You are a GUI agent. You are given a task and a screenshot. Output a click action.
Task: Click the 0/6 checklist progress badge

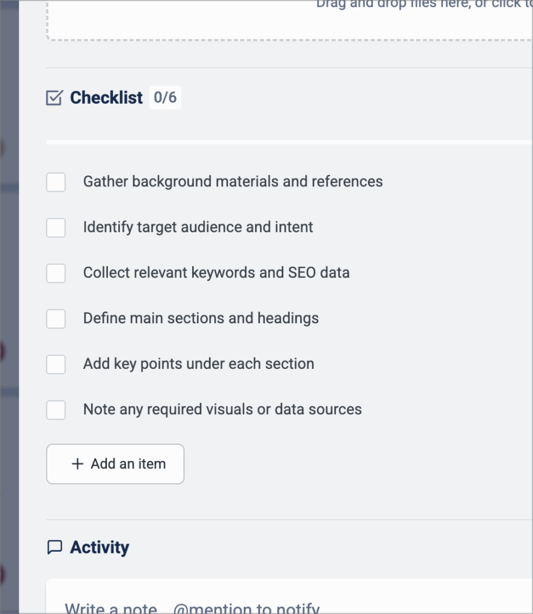click(x=165, y=97)
